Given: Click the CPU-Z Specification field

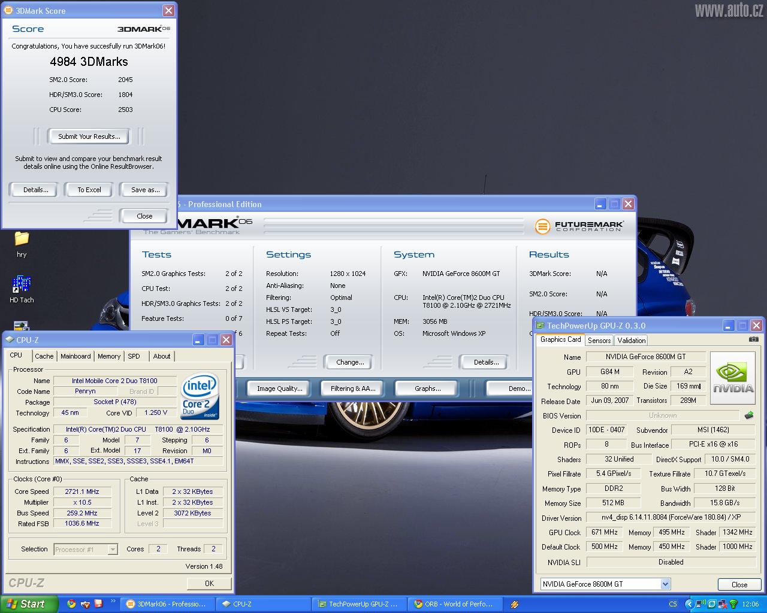Looking at the screenshot, I should tap(138, 429).
